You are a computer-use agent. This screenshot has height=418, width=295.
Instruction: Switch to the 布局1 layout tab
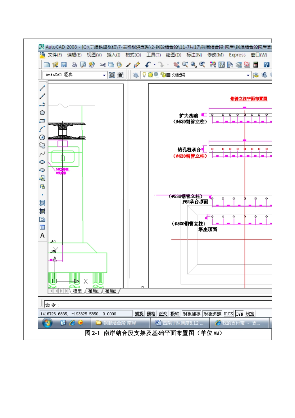click(93, 291)
